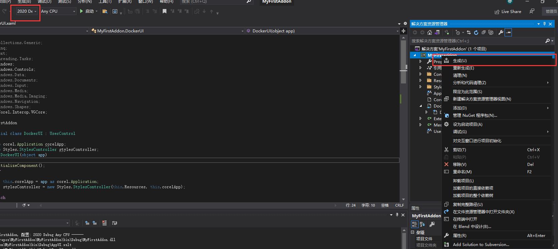Open Properties wrench icon in Solution Explorer toolbar
Image resolution: width=558 pixels, height=249 pixels.
coord(501,32)
